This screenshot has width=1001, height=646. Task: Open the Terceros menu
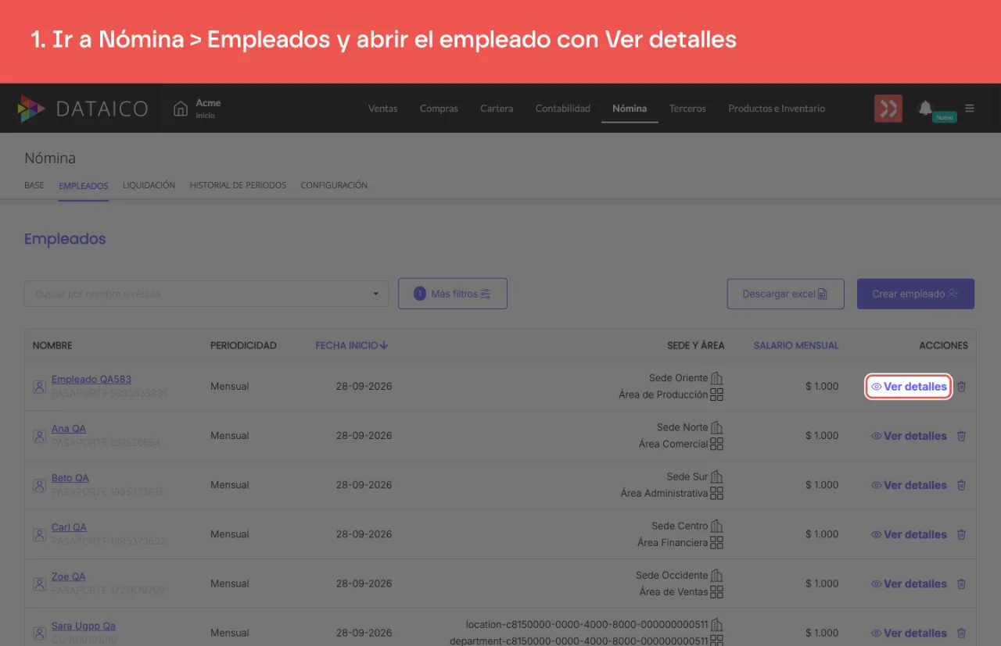(x=687, y=109)
